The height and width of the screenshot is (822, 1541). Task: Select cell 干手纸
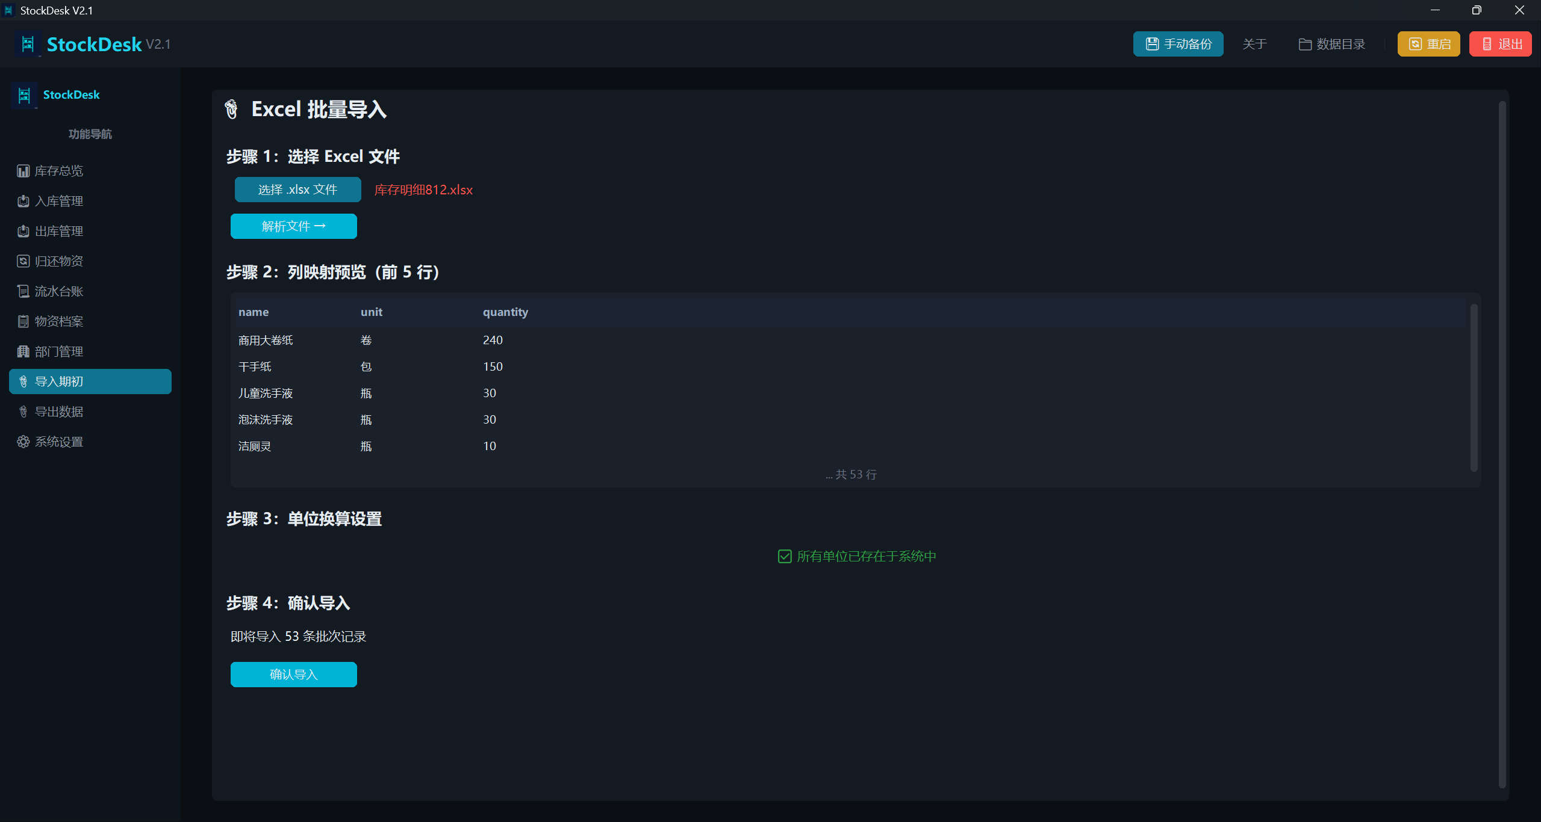255,366
